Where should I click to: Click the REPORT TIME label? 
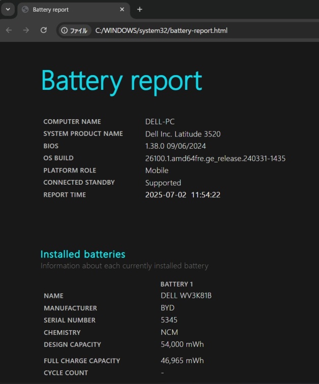pos(65,195)
